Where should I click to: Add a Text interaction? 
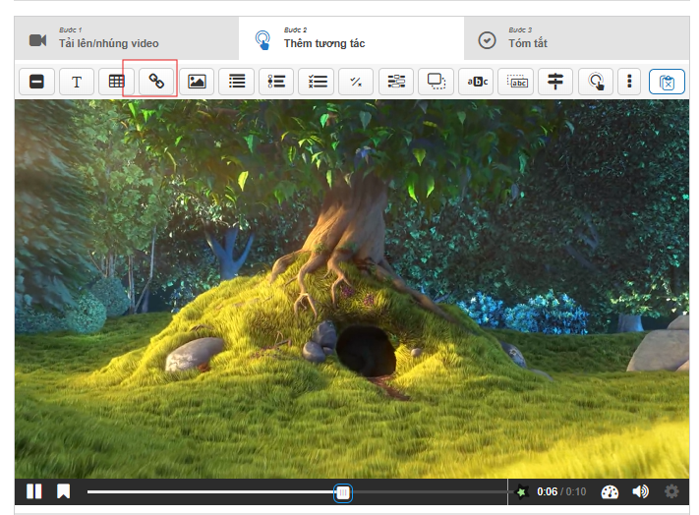(77, 82)
